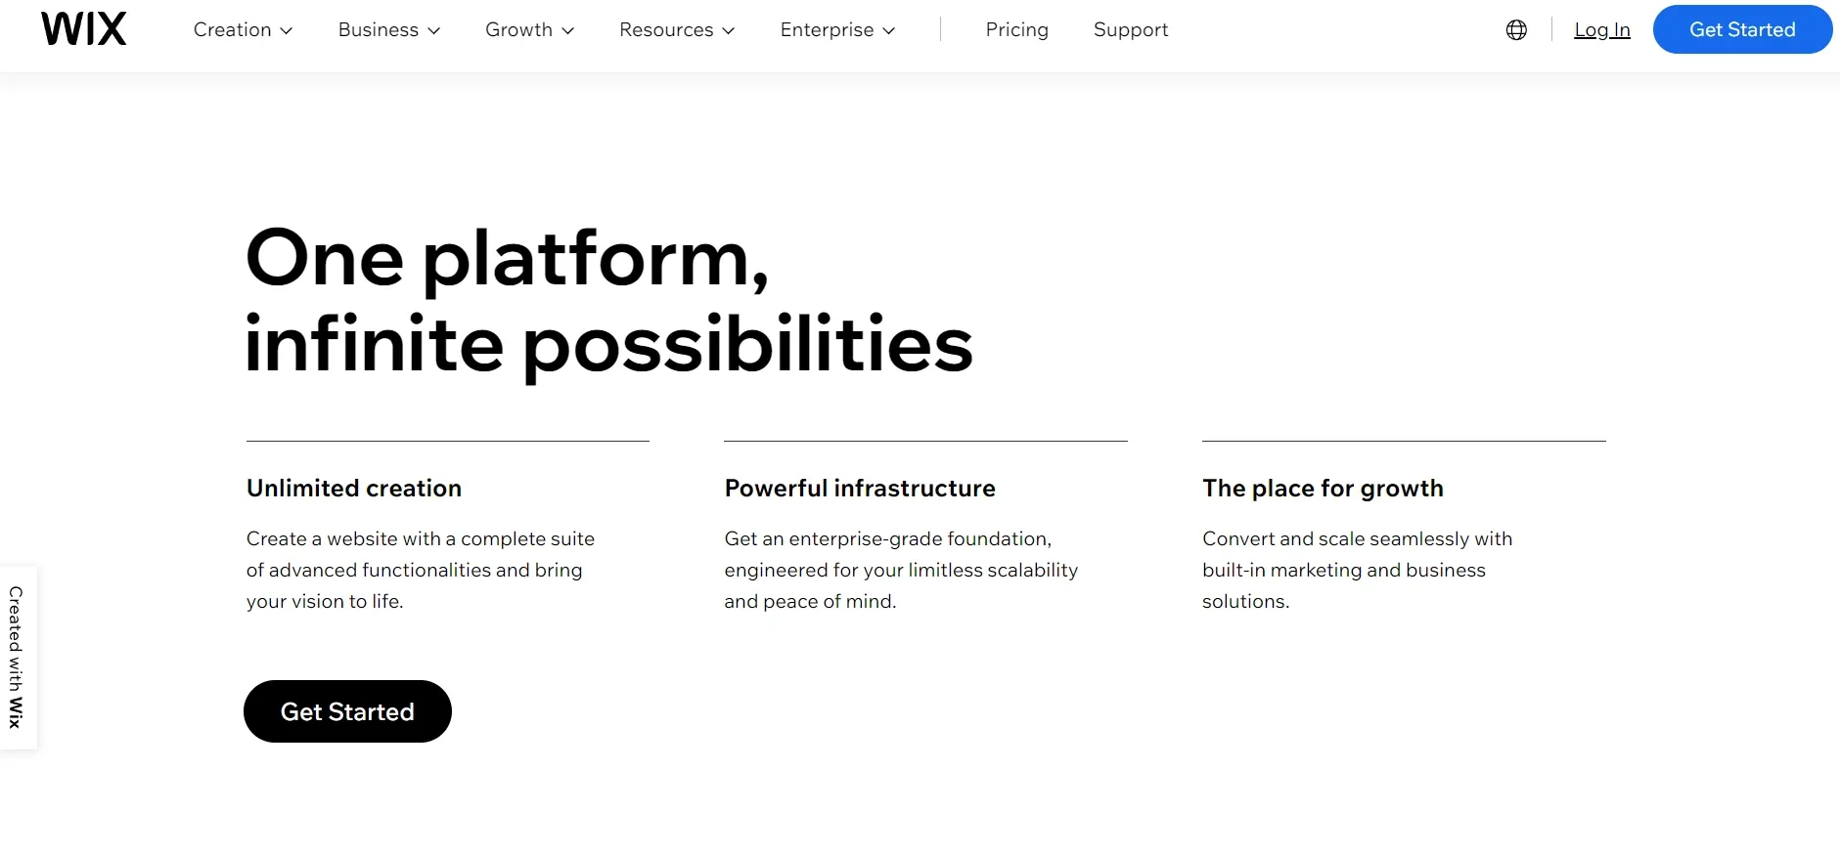
Task: Open the language globe selector
Action: click(x=1516, y=30)
